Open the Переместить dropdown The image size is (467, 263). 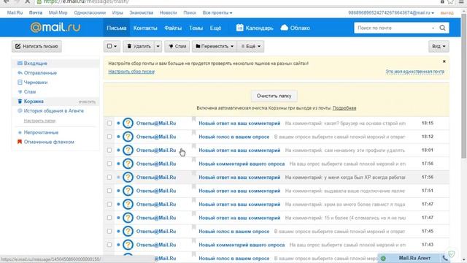tap(215, 46)
